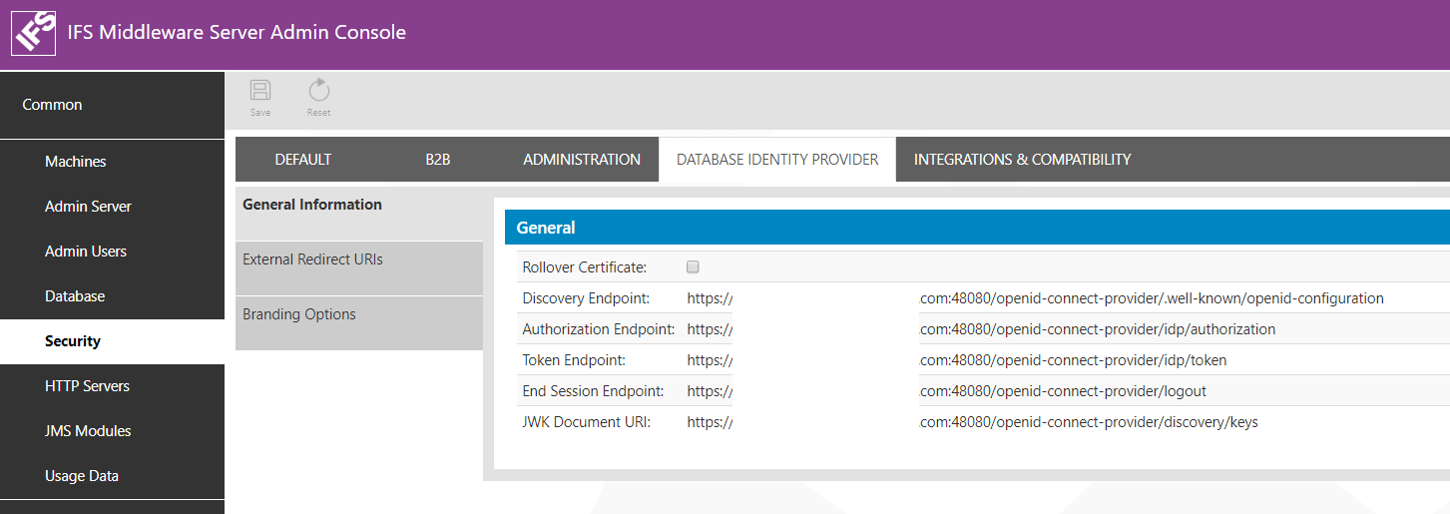Viewport: 1450px width, 514px height.
Task: Select Database from the sidebar
Action: [x=75, y=296]
